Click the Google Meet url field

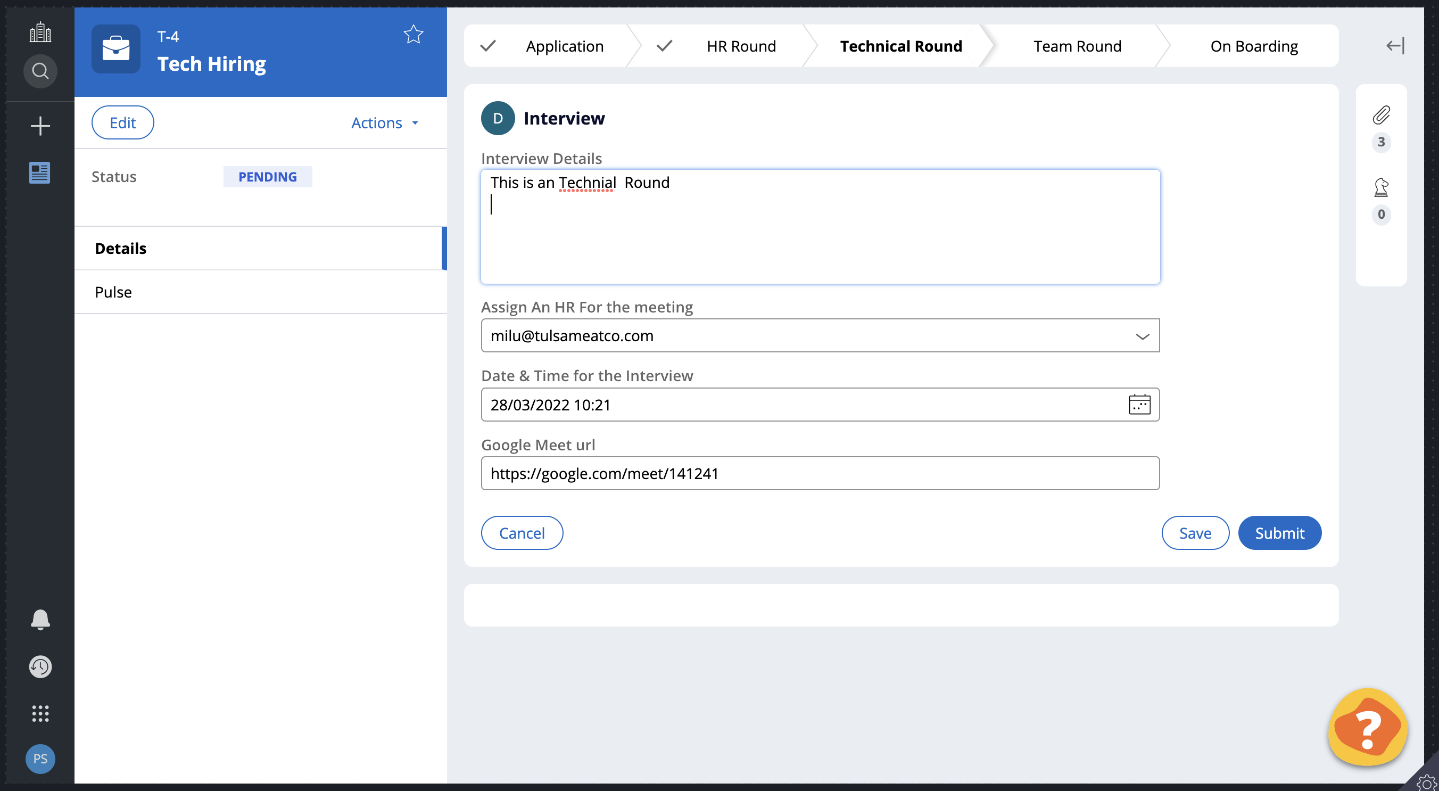(820, 474)
